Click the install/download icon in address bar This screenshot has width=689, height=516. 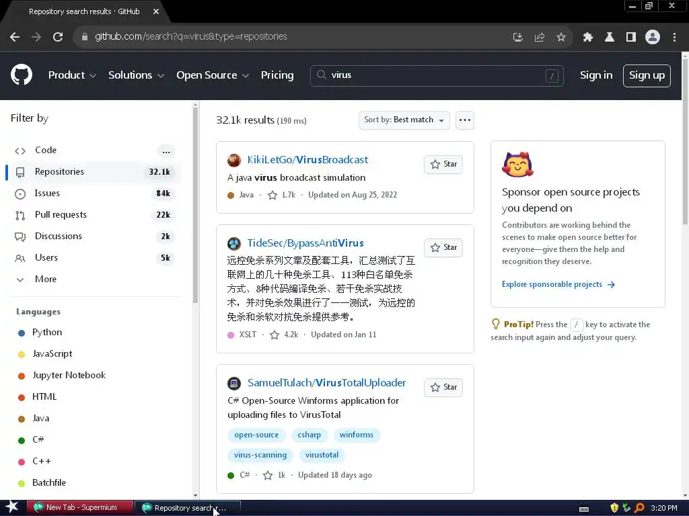518,38
